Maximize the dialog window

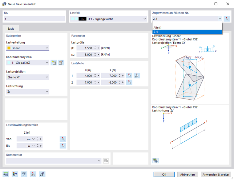pos(216,4)
